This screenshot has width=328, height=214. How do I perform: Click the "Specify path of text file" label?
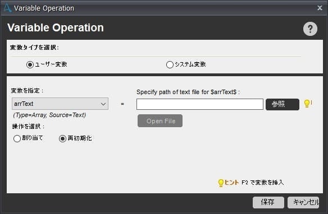click(x=188, y=92)
